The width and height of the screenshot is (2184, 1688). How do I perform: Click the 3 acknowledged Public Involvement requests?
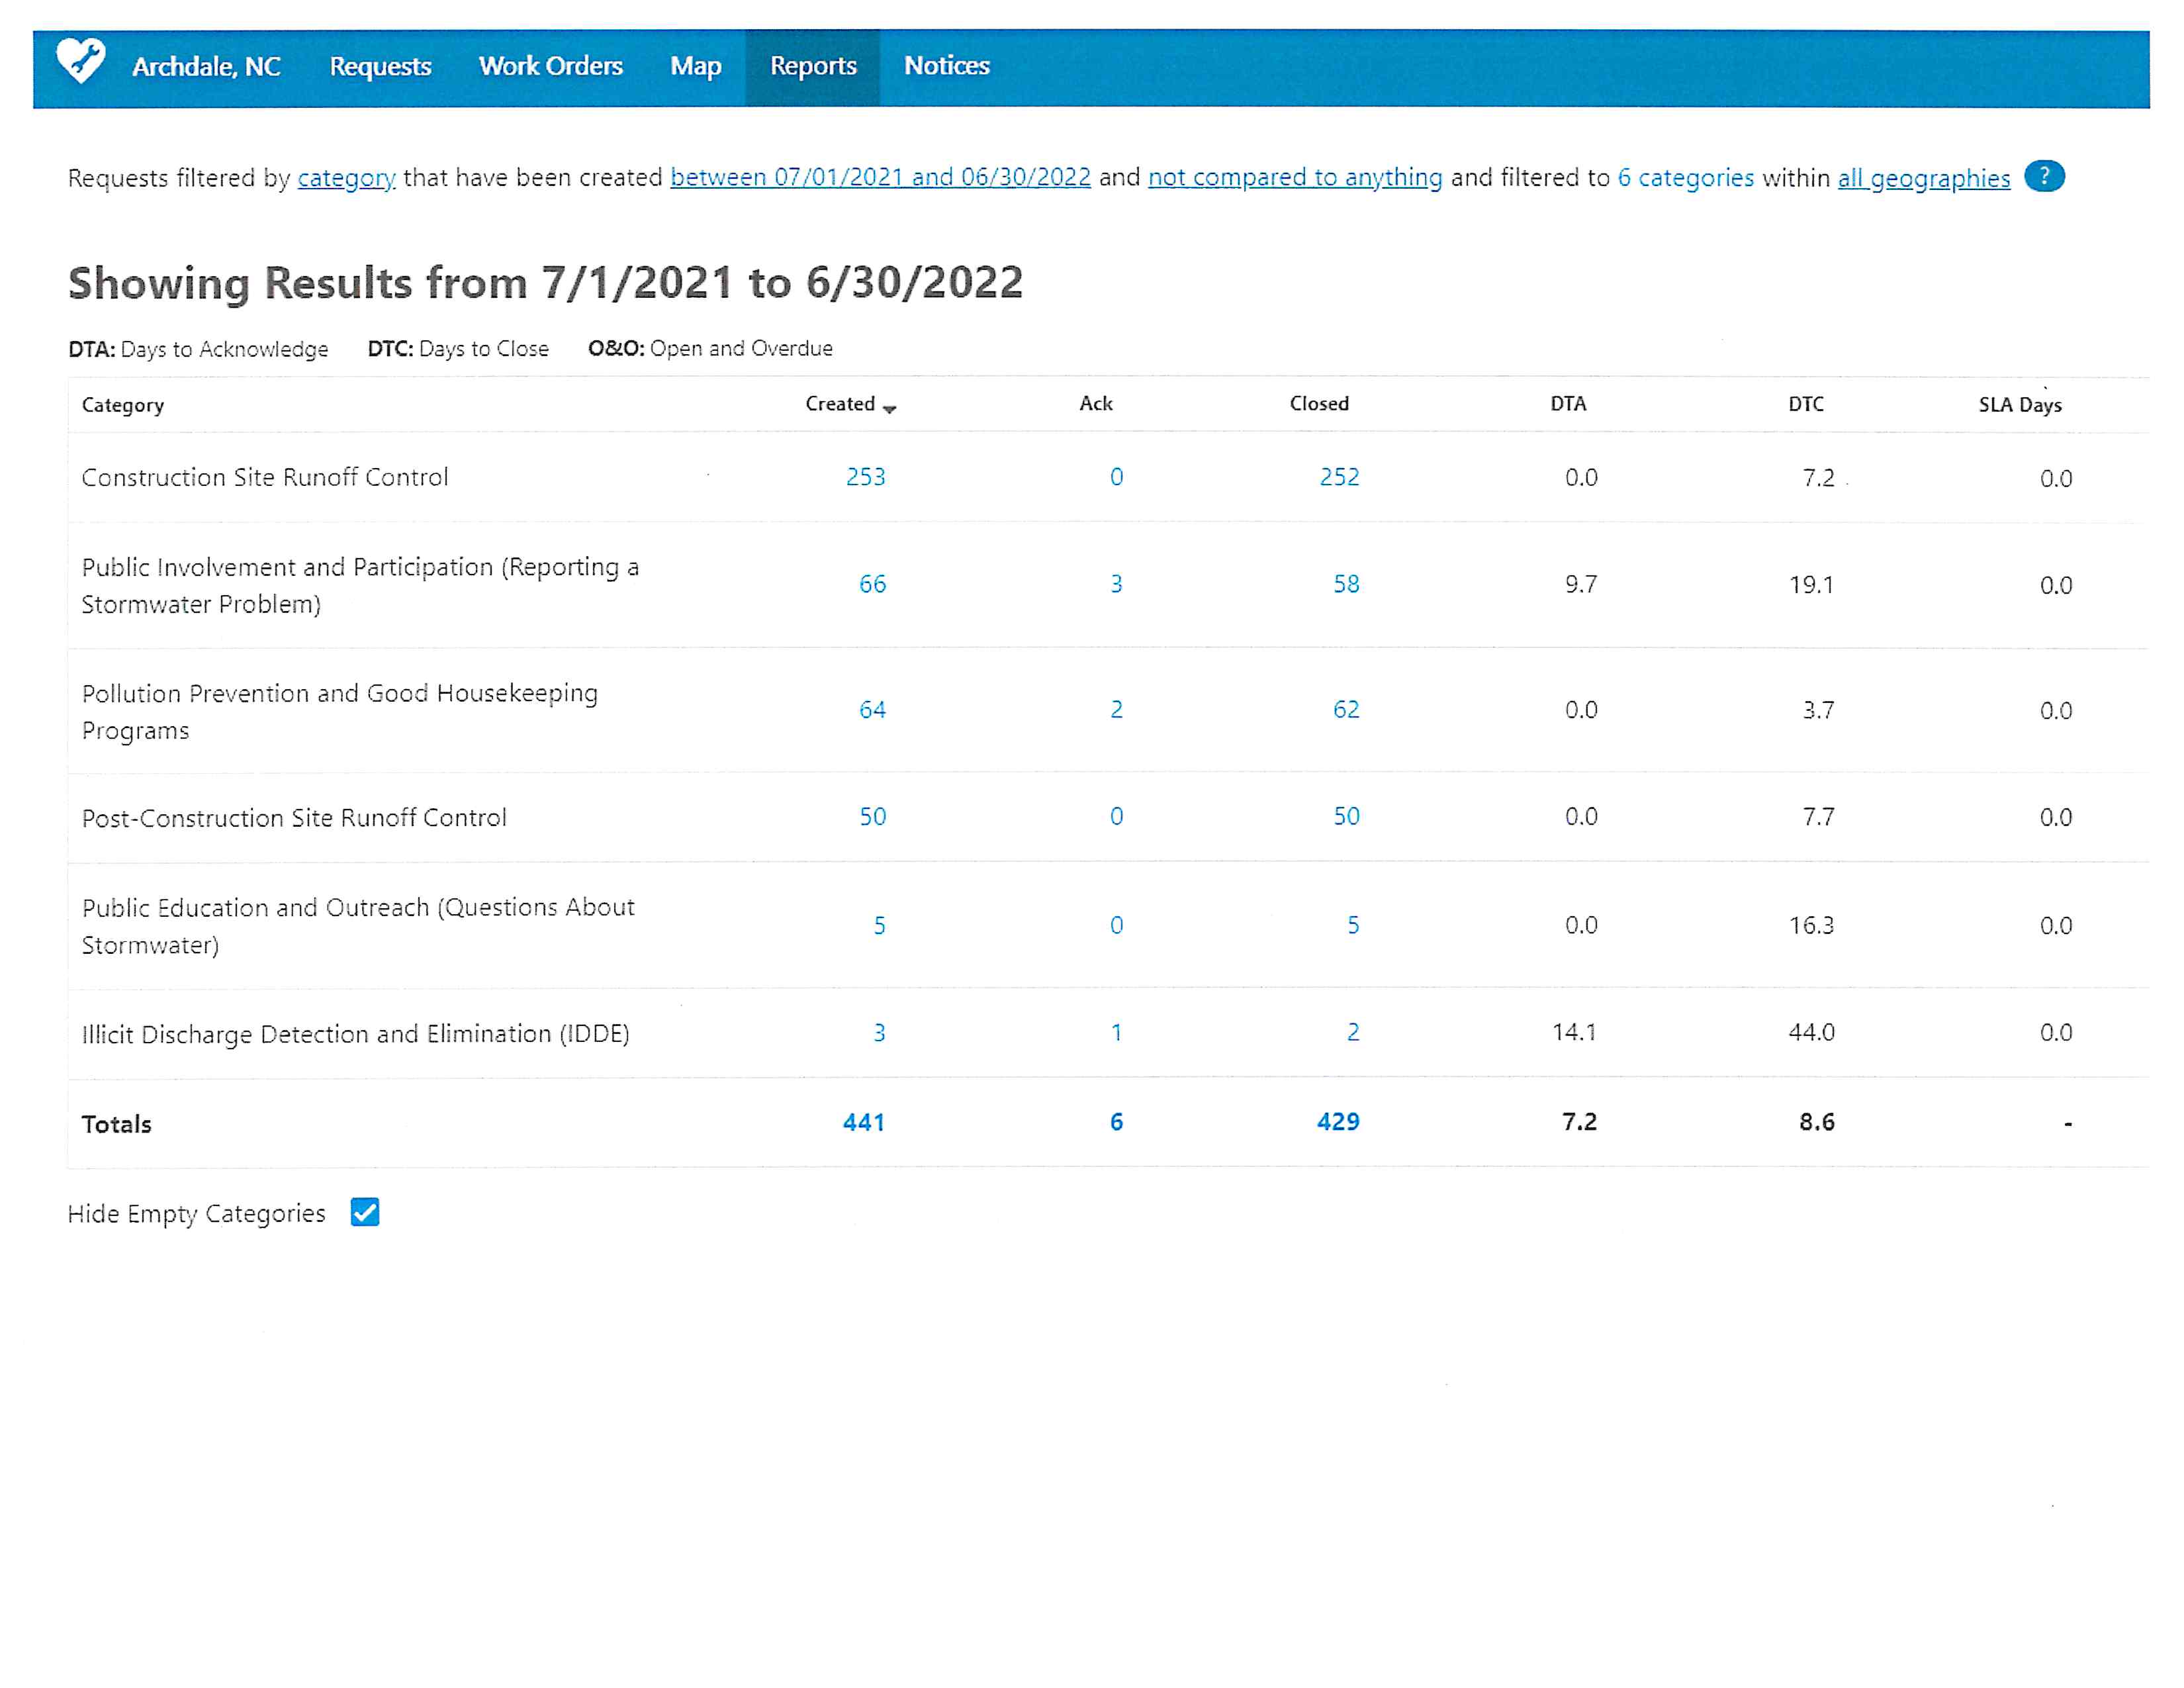1117,584
